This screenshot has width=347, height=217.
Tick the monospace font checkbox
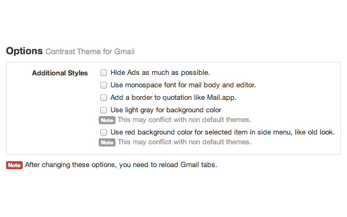(x=104, y=85)
